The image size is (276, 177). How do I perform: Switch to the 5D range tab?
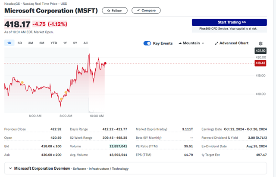pos(20,43)
